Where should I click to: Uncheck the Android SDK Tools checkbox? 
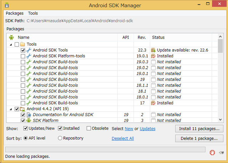tap(23, 50)
